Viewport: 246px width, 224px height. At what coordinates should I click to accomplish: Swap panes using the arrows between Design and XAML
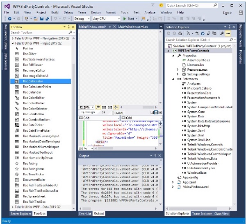(104, 112)
